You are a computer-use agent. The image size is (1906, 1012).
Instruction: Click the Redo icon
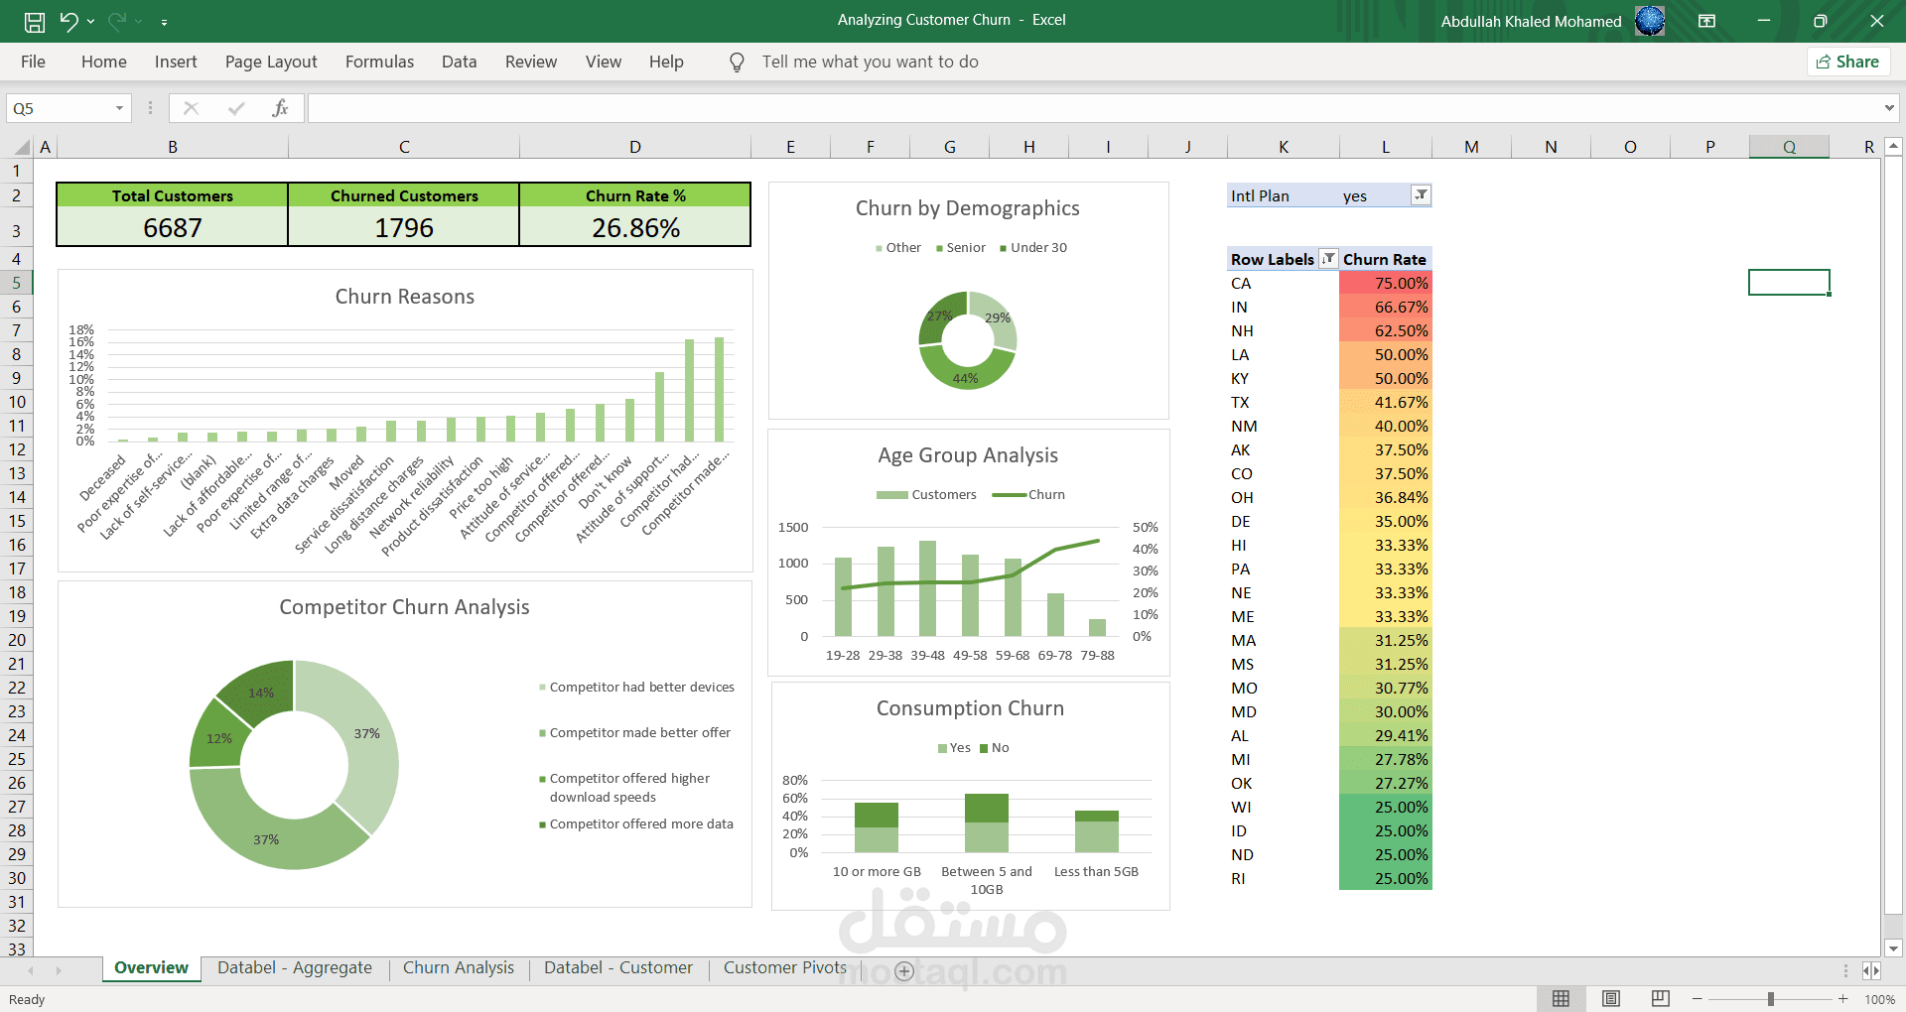(x=115, y=20)
